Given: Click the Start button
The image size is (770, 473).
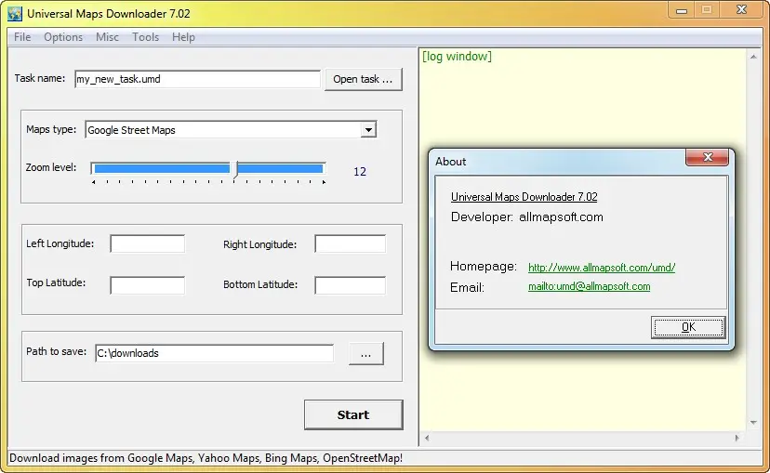Looking at the screenshot, I should click(x=353, y=414).
